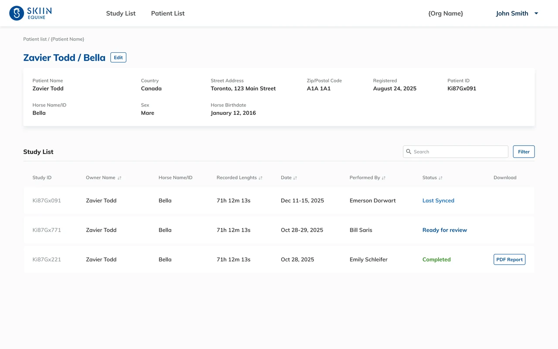
Task: Click Edit button next to patient title
Action: click(x=118, y=58)
